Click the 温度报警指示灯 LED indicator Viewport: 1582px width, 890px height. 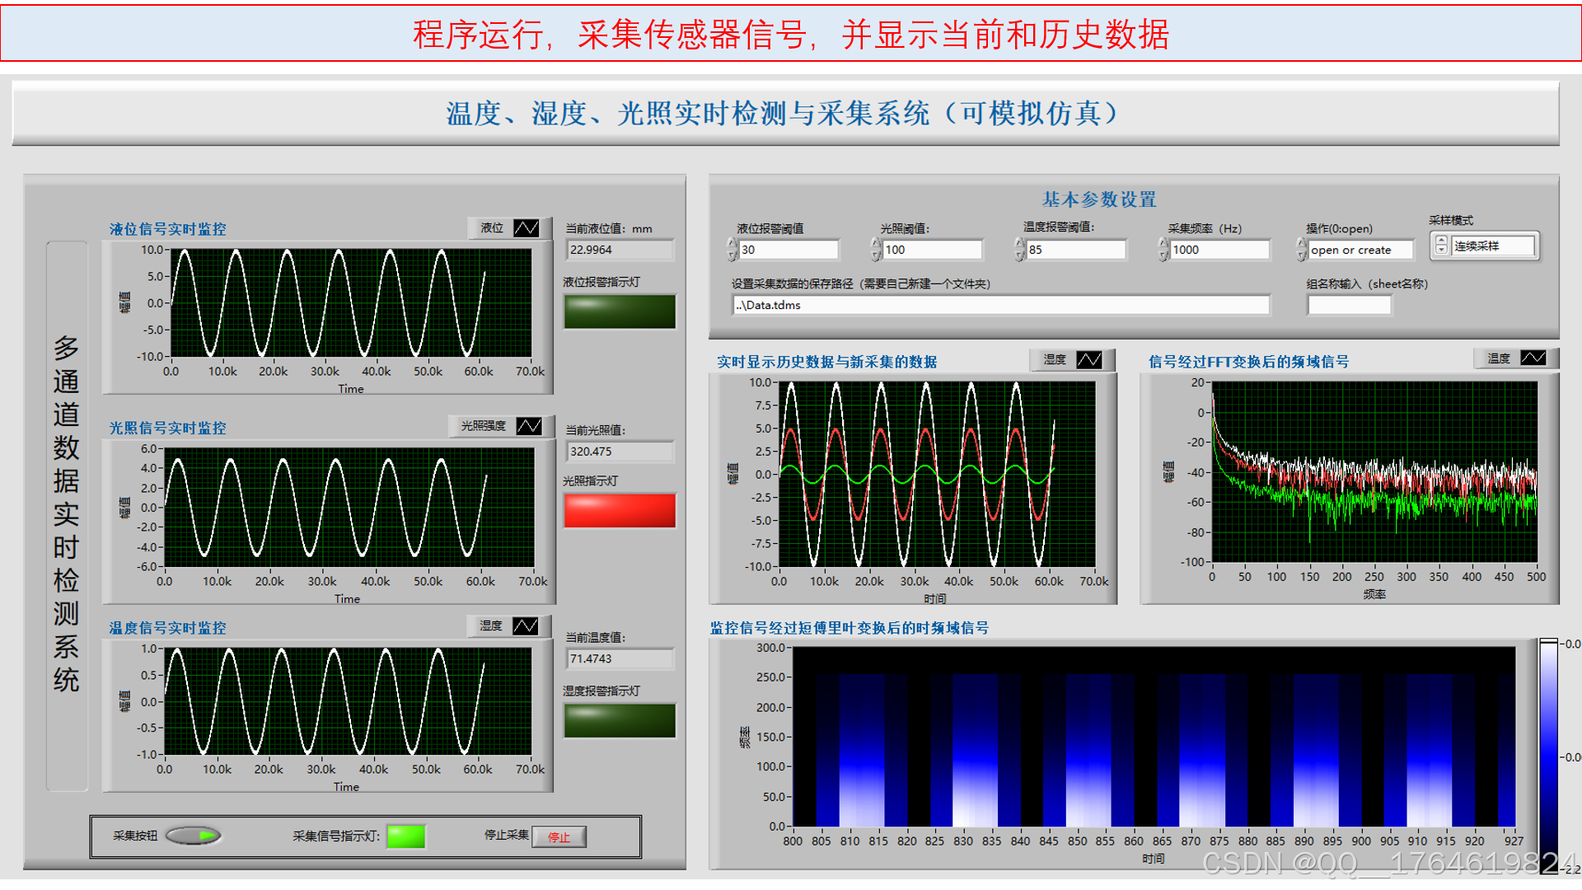pyautogui.click(x=620, y=720)
